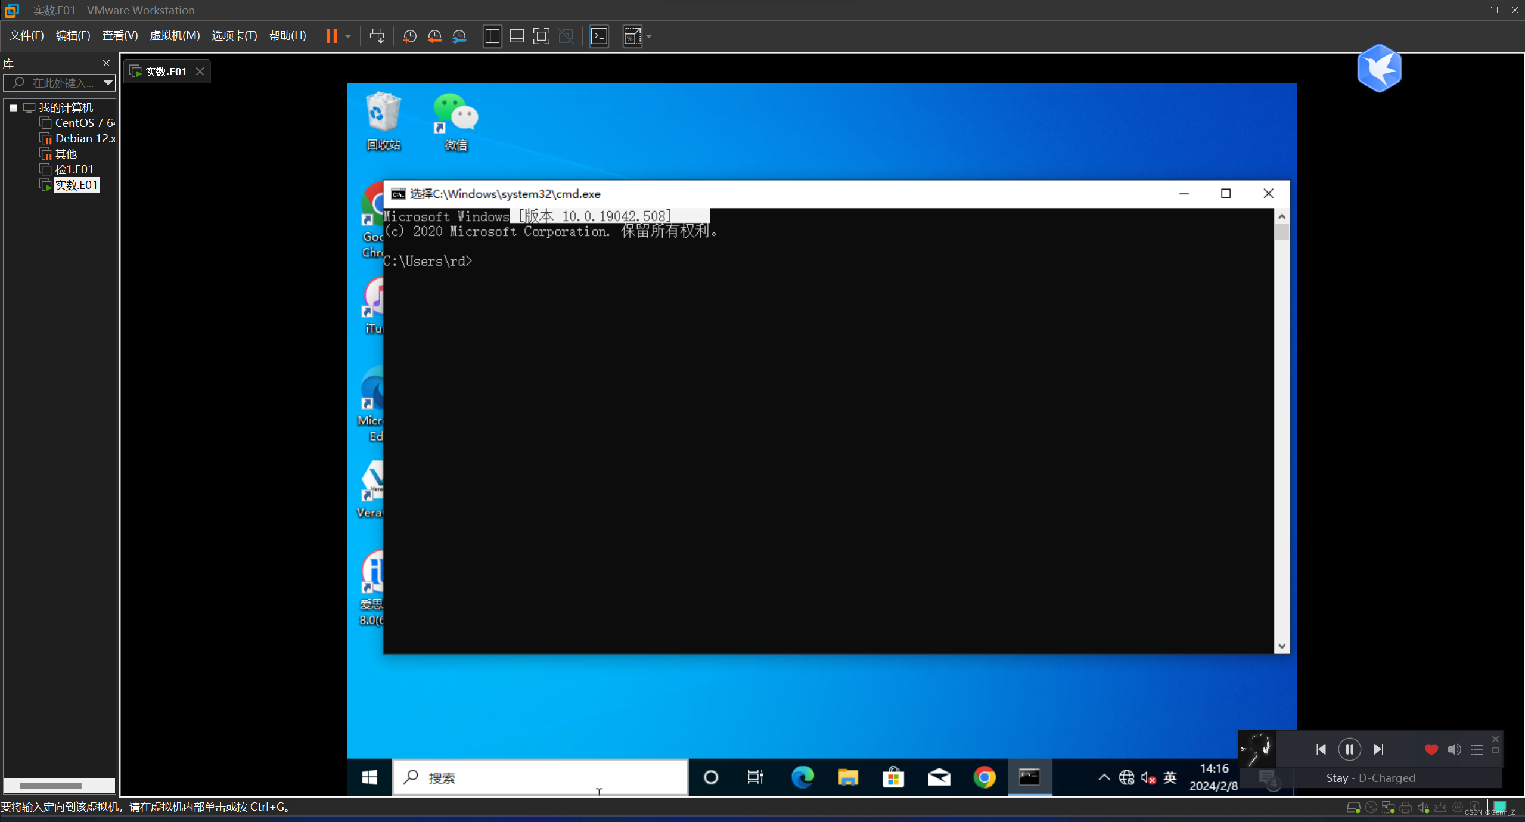Open the console view toolbar icon
1525x822 pixels.
599,36
